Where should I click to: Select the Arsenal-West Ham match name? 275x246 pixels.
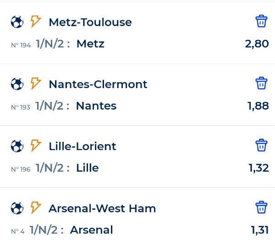pos(102,208)
